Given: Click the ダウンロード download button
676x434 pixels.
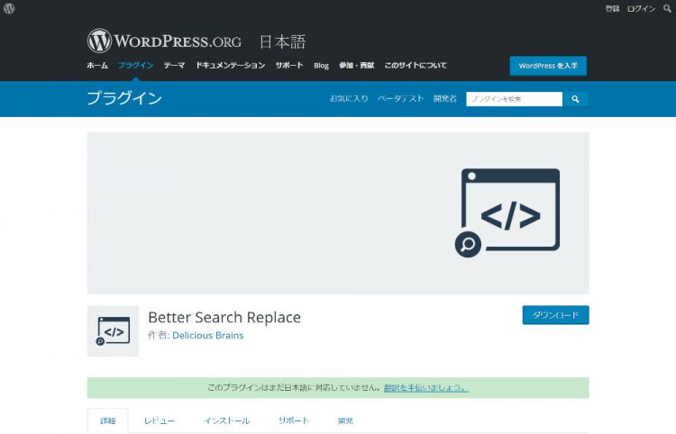Looking at the screenshot, I should (x=556, y=315).
